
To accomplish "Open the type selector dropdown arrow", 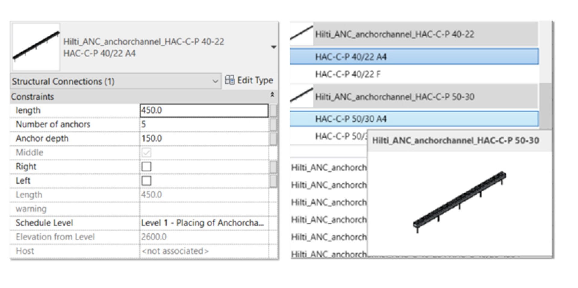I will click(x=273, y=47).
